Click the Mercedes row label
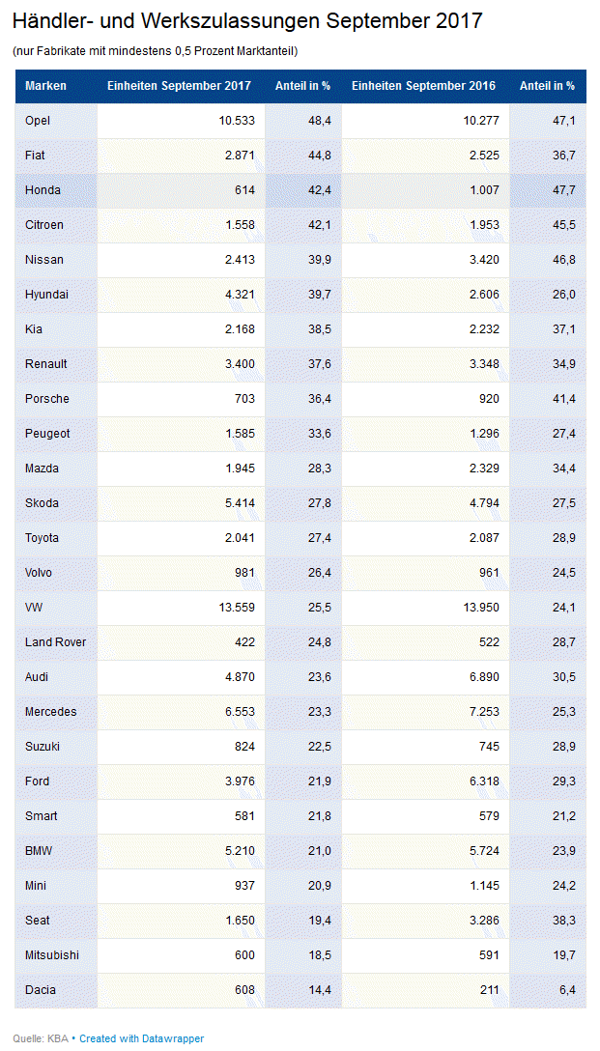This screenshot has height=1051, width=600. [x=50, y=712]
